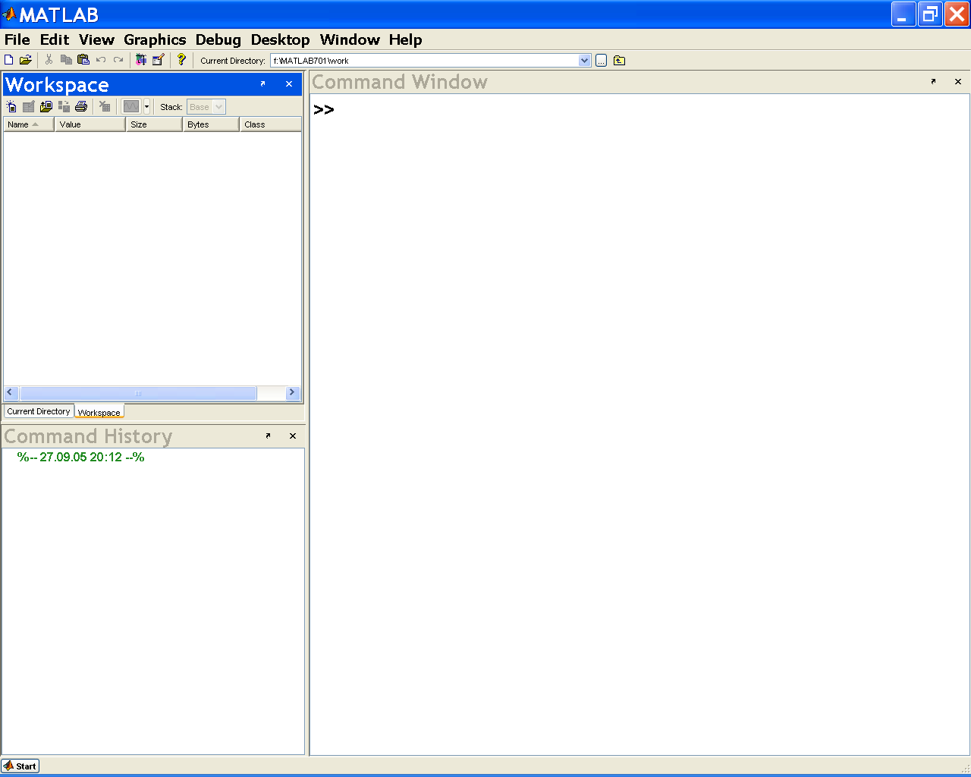Image resolution: width=971 pixels, height=777 pixels.
Task: Open the File menu
Action: click(17, 40)
